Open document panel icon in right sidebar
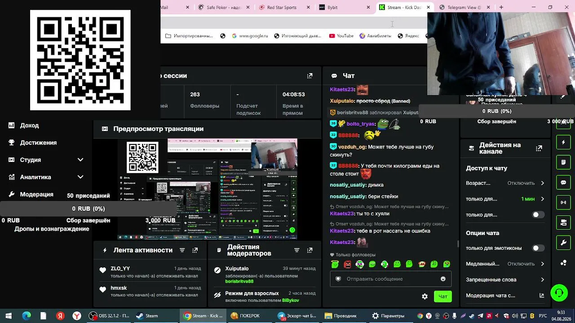 tap(563, 162)
